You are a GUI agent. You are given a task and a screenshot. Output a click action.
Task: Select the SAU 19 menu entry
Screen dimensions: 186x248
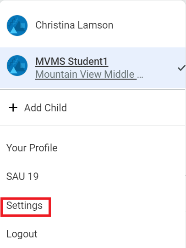point(22,176)
